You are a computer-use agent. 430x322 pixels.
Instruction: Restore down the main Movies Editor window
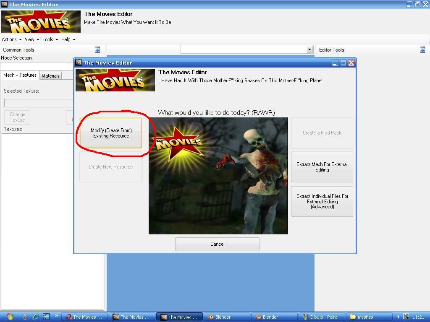[417, 4]
